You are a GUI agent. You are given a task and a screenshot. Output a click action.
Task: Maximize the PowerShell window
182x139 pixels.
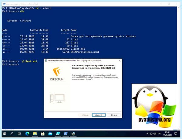(x=169, y=4)
